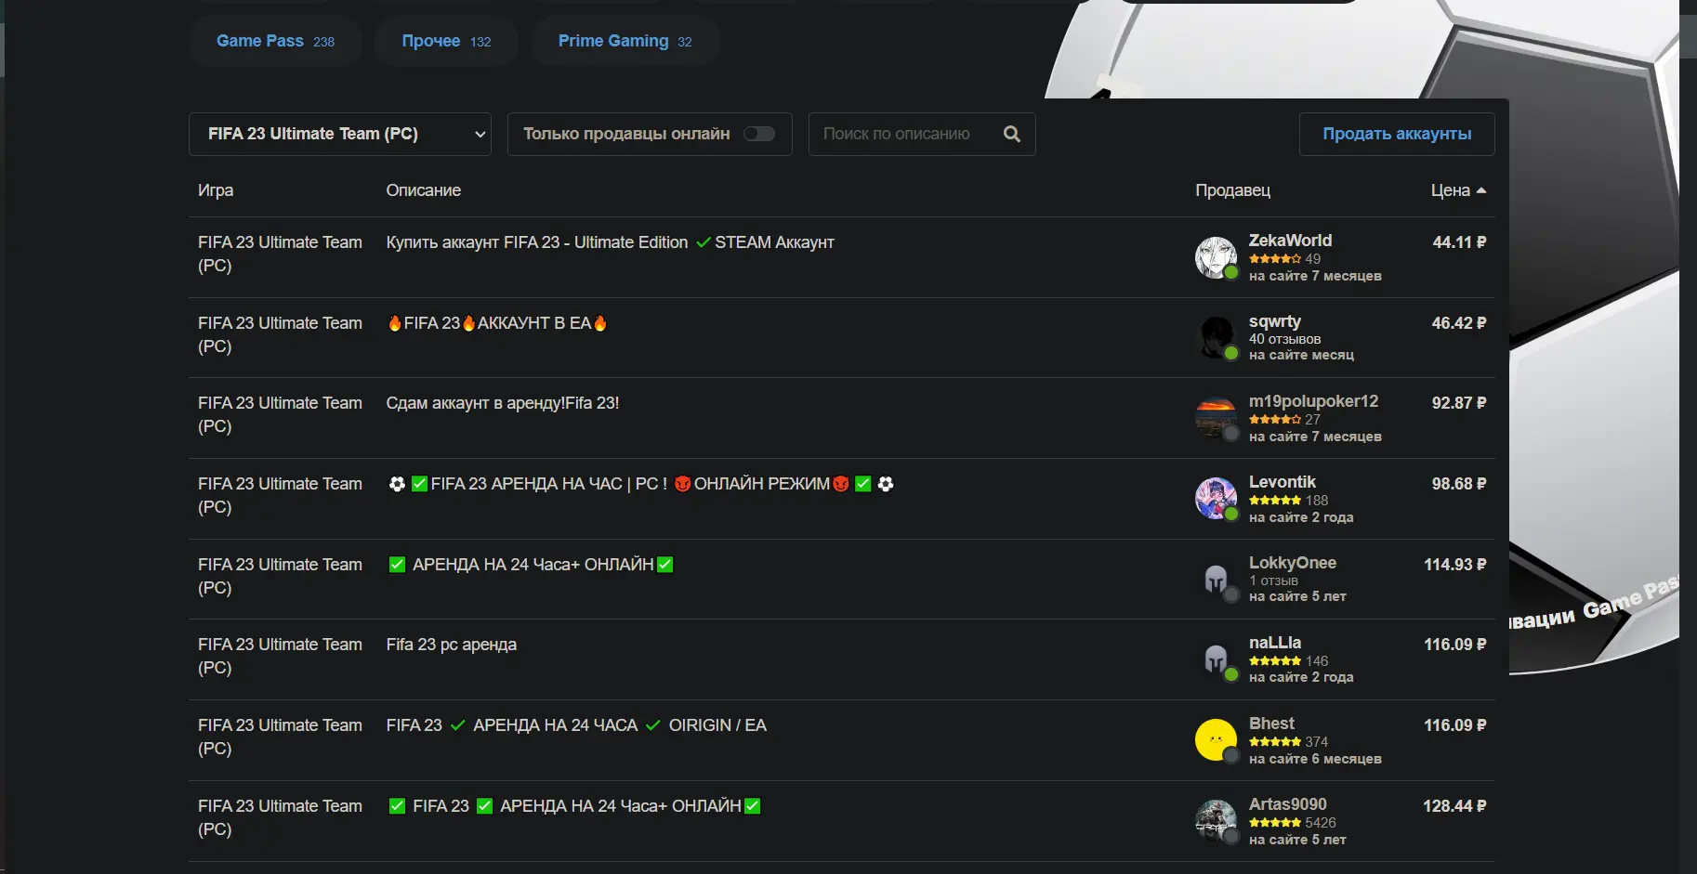This screenshot has height=874, width=1697.
Task: Open naLLla seller avatar
Action: pyautogui.click(x=1216, y=659)
